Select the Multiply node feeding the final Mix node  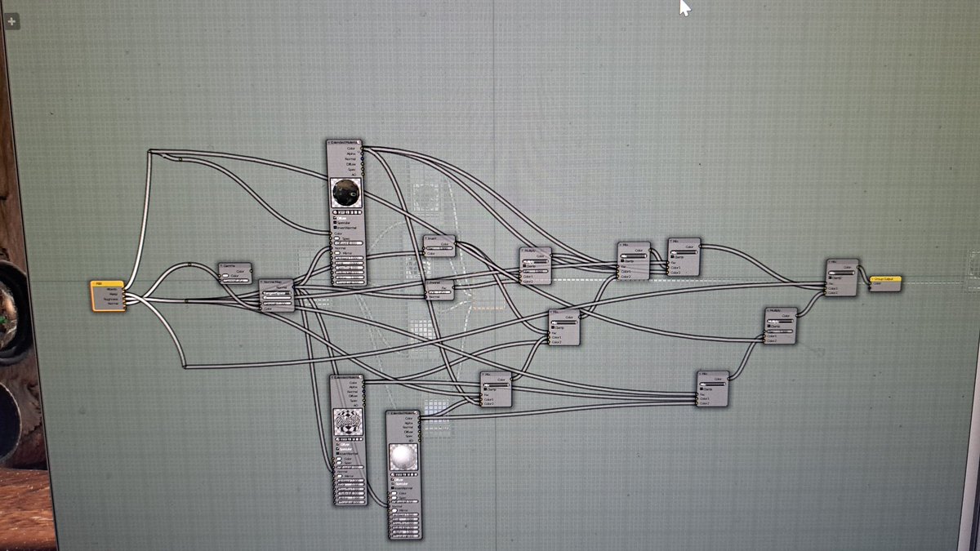pyautogui.click(x=781, y=326)
